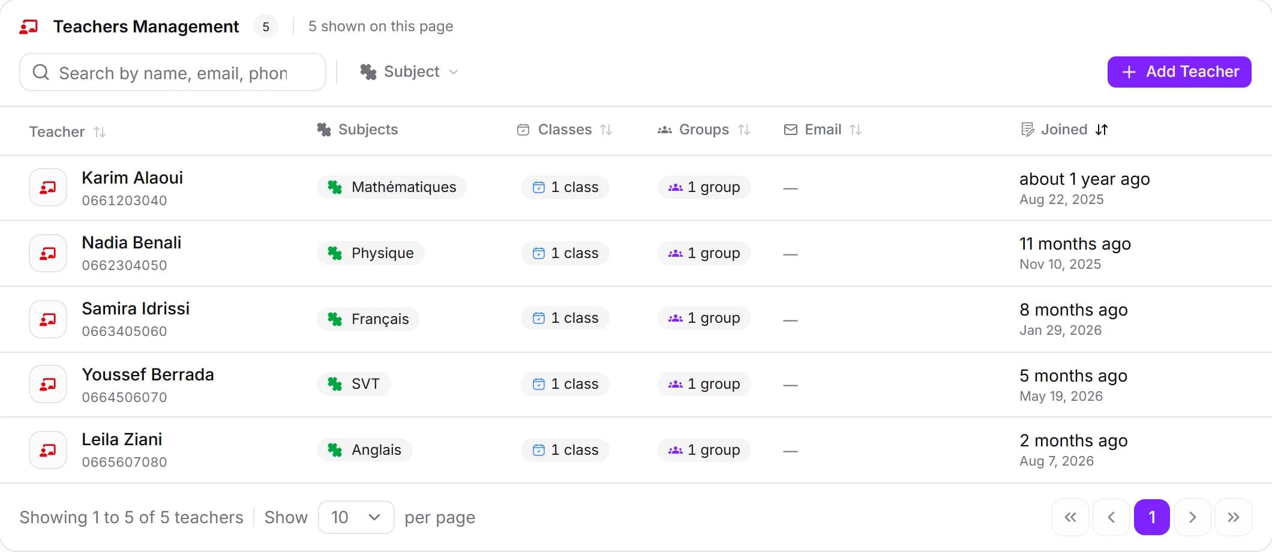
Task: Click phone number 0661203040
Action: pyautogui.click(x=124, y=200)
